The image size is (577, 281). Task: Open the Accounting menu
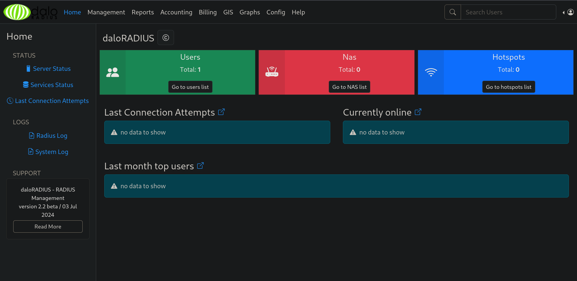176,12
